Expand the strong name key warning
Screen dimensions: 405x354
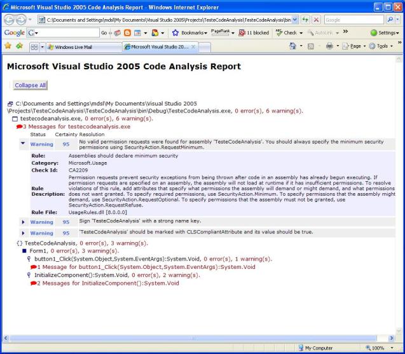tap(24, 222)
